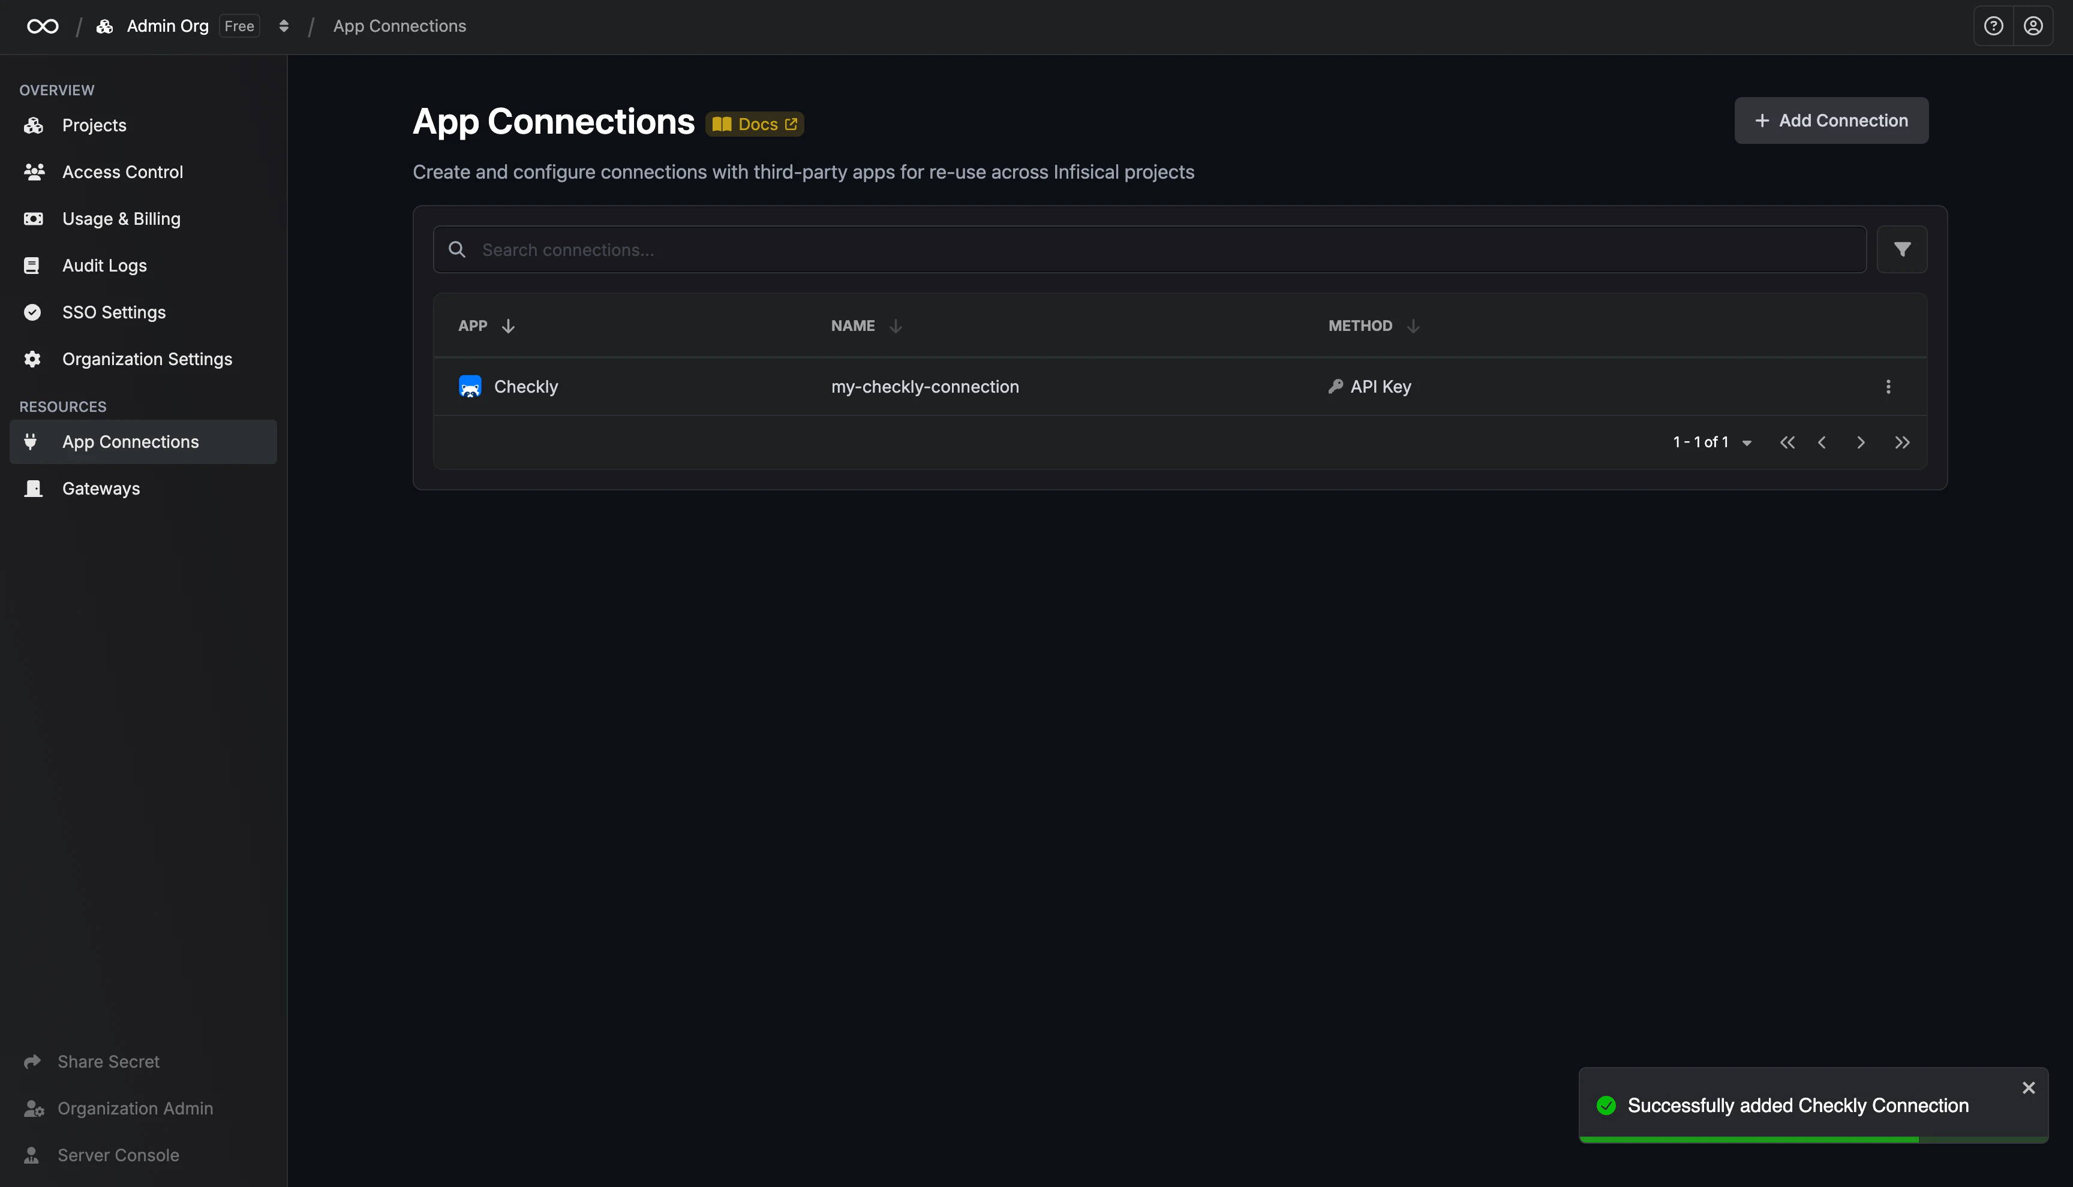This screenshot has height=1187, width=2073.
Task: Jump to the last page of results
Action: click(x=1901, y=442)
